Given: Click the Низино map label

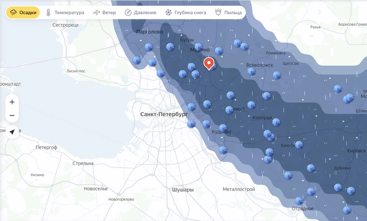Looking at the screenshot, I should coord(37,175).
